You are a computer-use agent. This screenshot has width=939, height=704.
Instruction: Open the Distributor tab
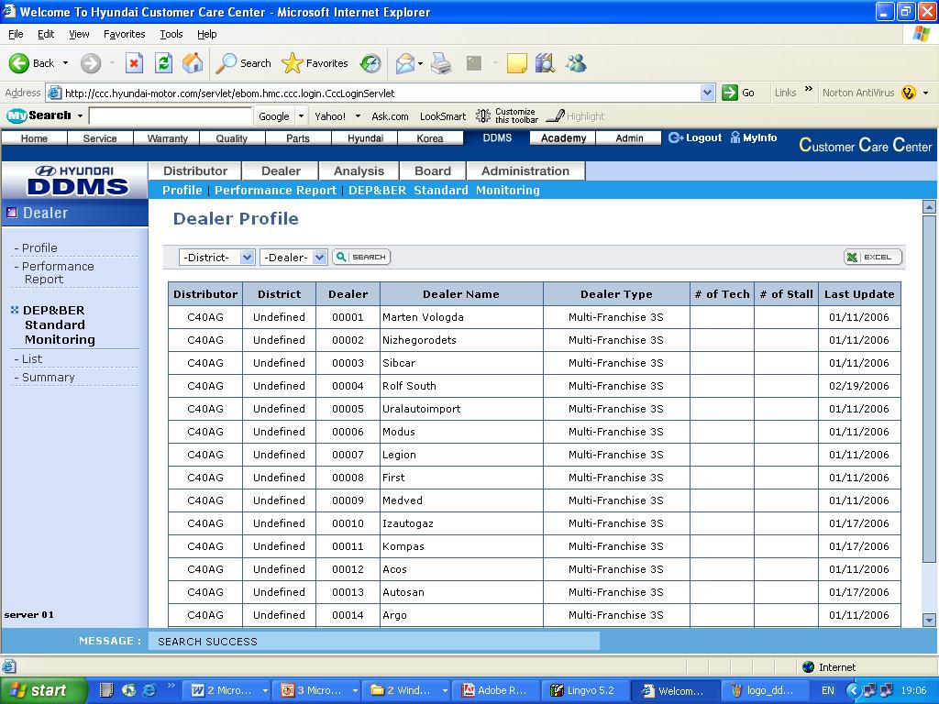coord(195,171)
